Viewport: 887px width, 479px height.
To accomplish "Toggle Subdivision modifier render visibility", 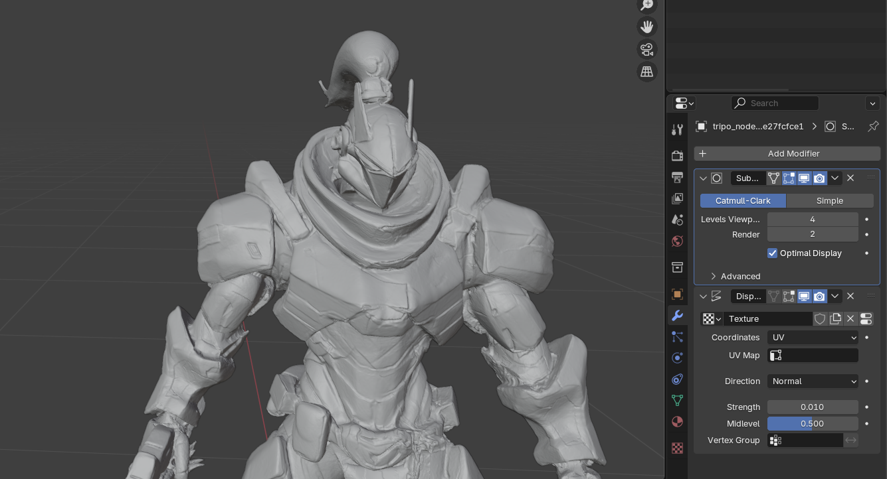I will 819,178.
